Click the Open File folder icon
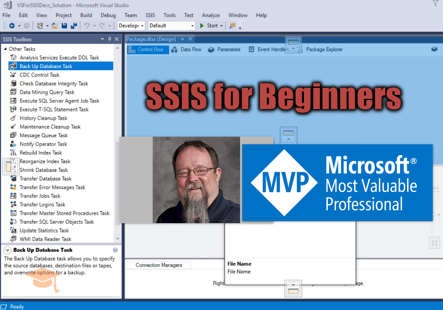The image size is (443, 310). (55, 26)
